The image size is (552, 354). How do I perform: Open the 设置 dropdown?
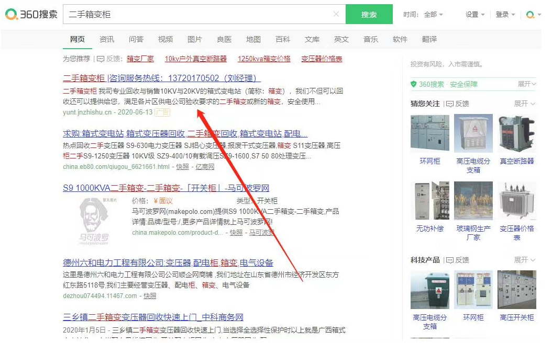pos(475,15)
